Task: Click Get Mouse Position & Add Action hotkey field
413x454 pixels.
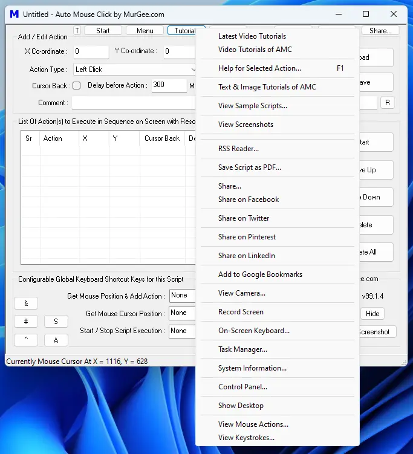Action: pyautogui.click(x=183, y=296)
